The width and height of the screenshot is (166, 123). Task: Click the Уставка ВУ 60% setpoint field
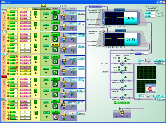click(150, 13)
